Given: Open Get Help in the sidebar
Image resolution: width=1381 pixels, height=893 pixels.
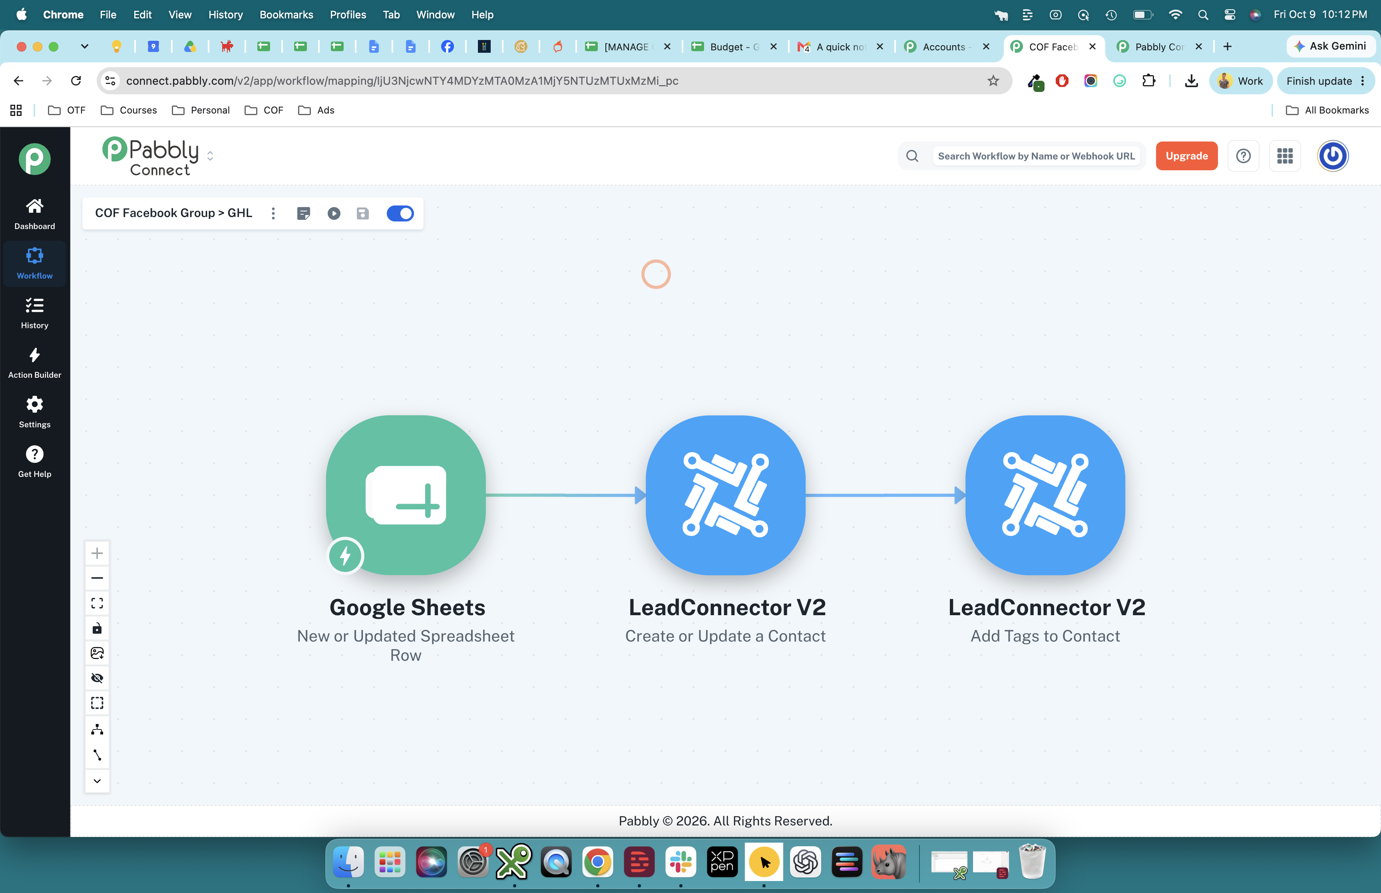Looking at the screenshot, I should pos(35,462).
